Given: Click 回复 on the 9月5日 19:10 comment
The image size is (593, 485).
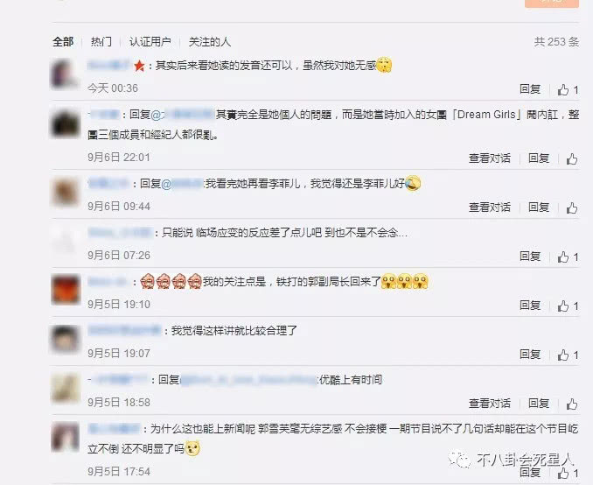Looking at the screenshot, I should (x=530, y=305).
